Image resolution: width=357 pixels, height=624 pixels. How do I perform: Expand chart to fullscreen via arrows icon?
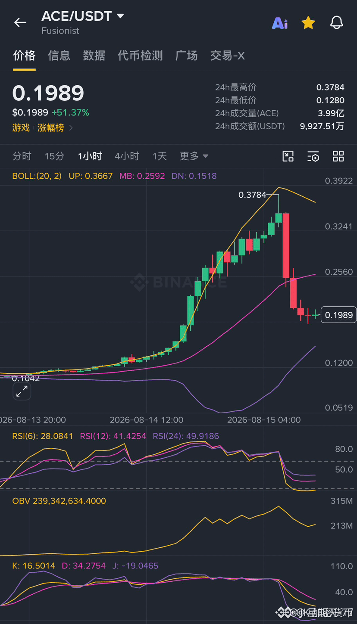22,391
